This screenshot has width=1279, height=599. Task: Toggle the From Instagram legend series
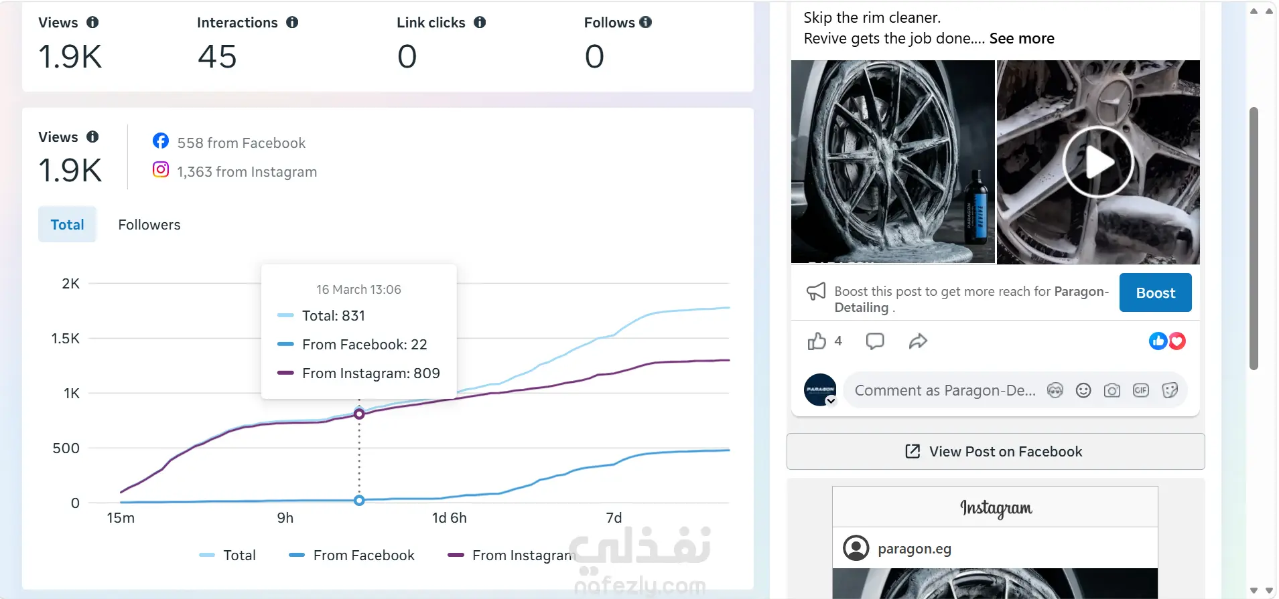coord(512,555)
